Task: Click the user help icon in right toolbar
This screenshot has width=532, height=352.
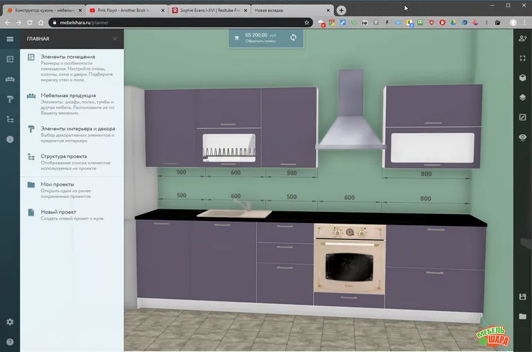Action: [x=522, y=38]
